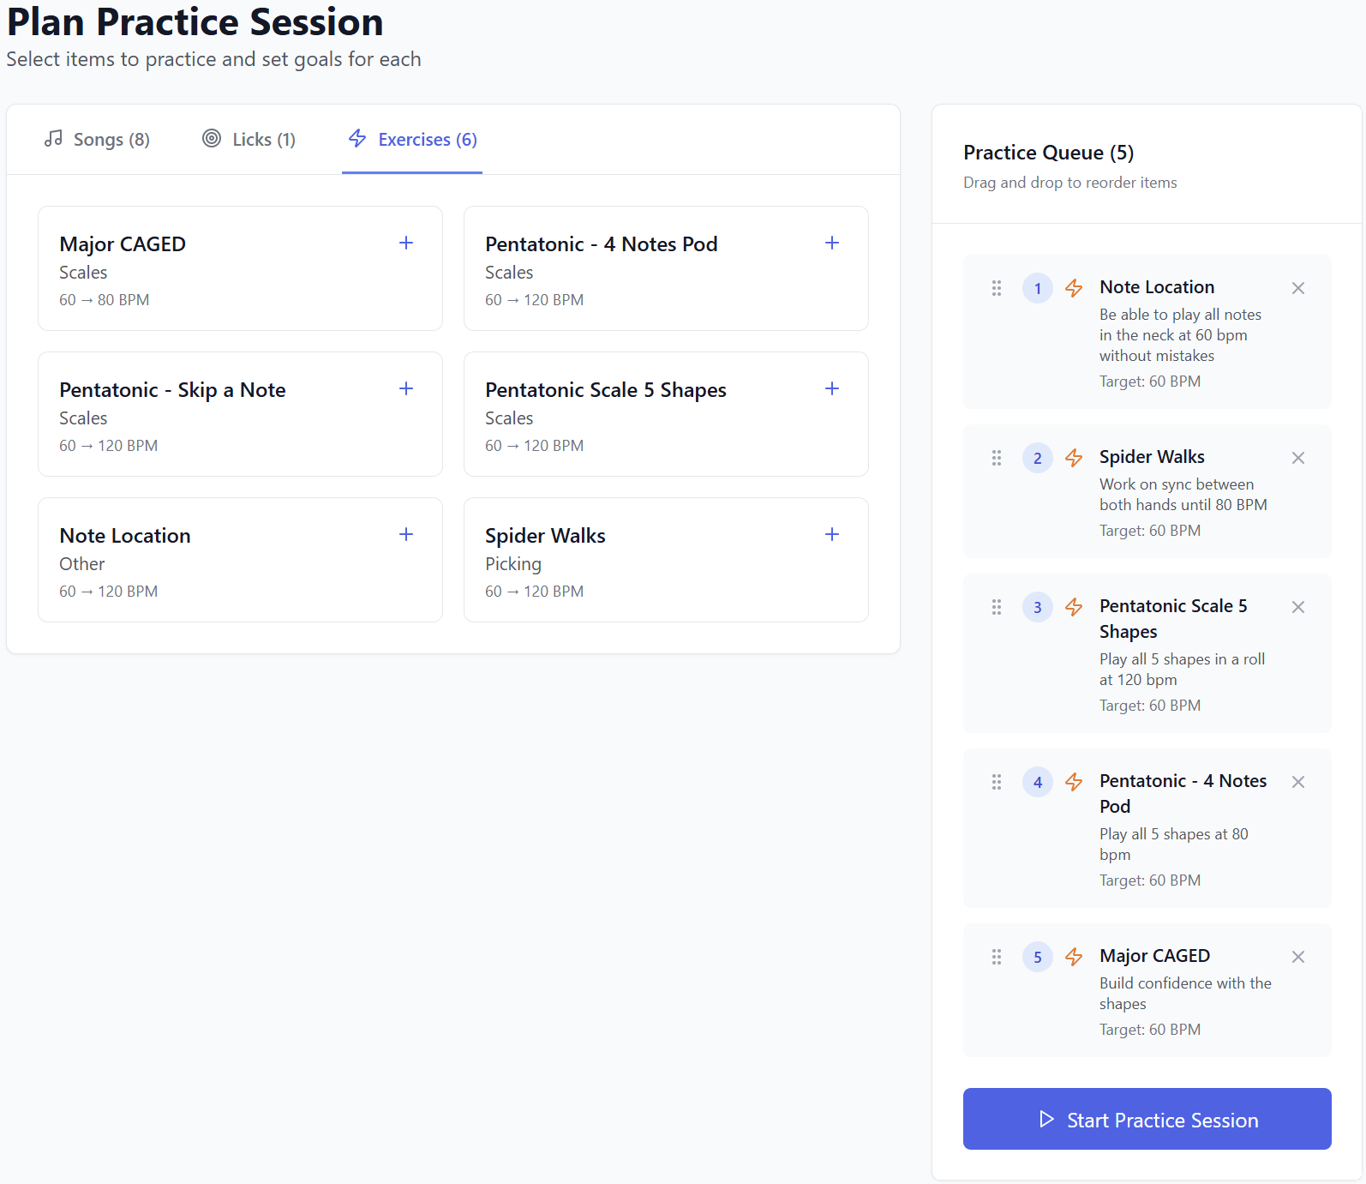1366x1184 pixels.
Task: Click 'Be able to play all notes' goal text
Action: [1181, 335]
